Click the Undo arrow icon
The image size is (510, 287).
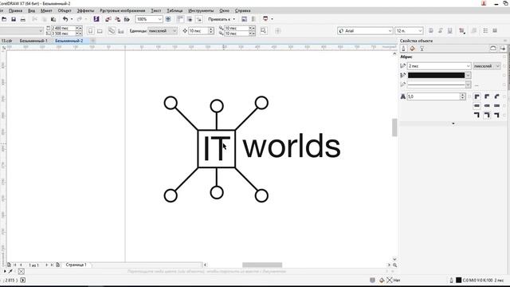tap(65, 19)
